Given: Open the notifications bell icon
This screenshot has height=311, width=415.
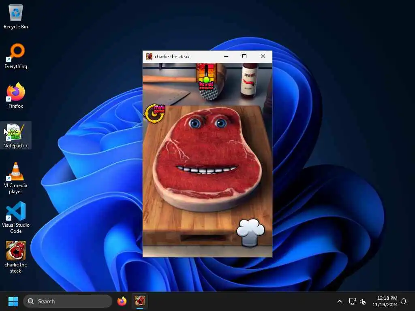Looking at the screenshot, I should (x=404, y=301).
